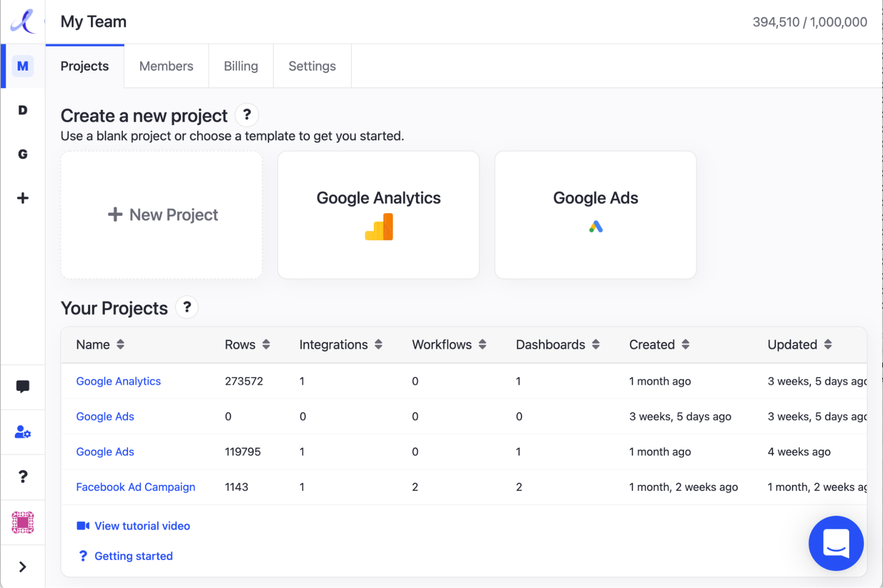Sort projects by Rows column
This screenshot has height=588, width=883.
(x=247, y=345)
